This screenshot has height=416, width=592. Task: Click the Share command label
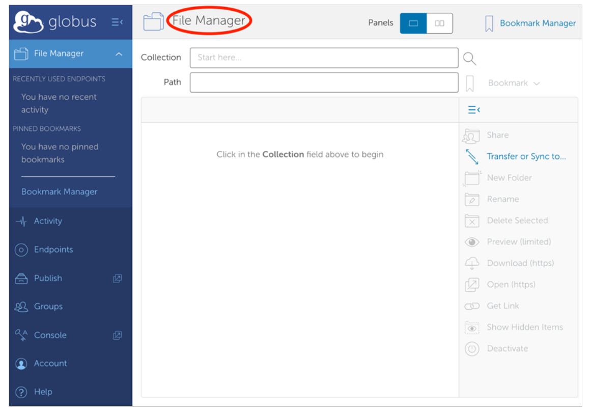tap(498, 135)
